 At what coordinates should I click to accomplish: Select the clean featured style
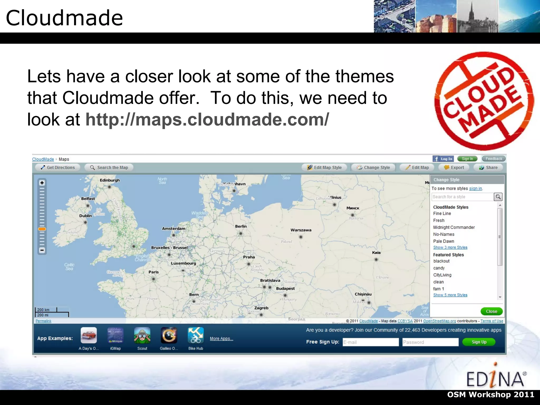pyautogui.click(x=438, y=282)
